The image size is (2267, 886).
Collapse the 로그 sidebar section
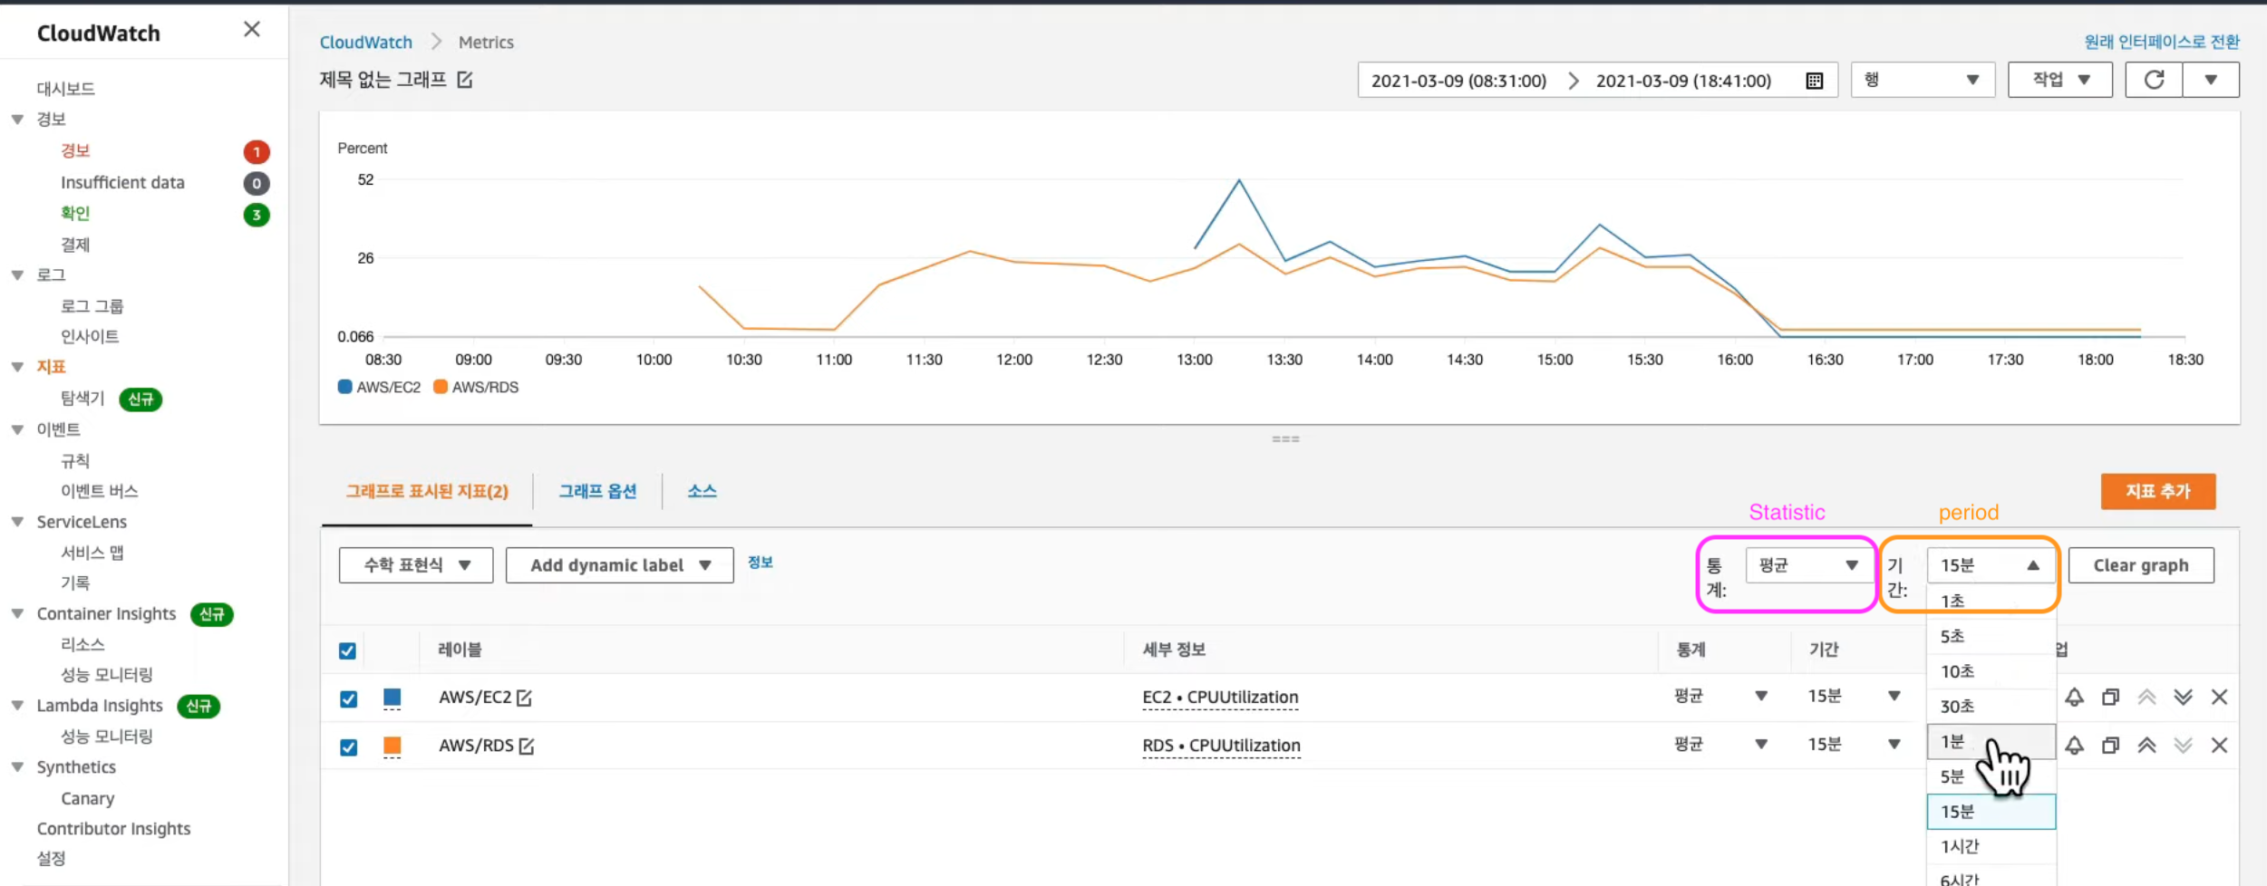[x=18, y=274]
